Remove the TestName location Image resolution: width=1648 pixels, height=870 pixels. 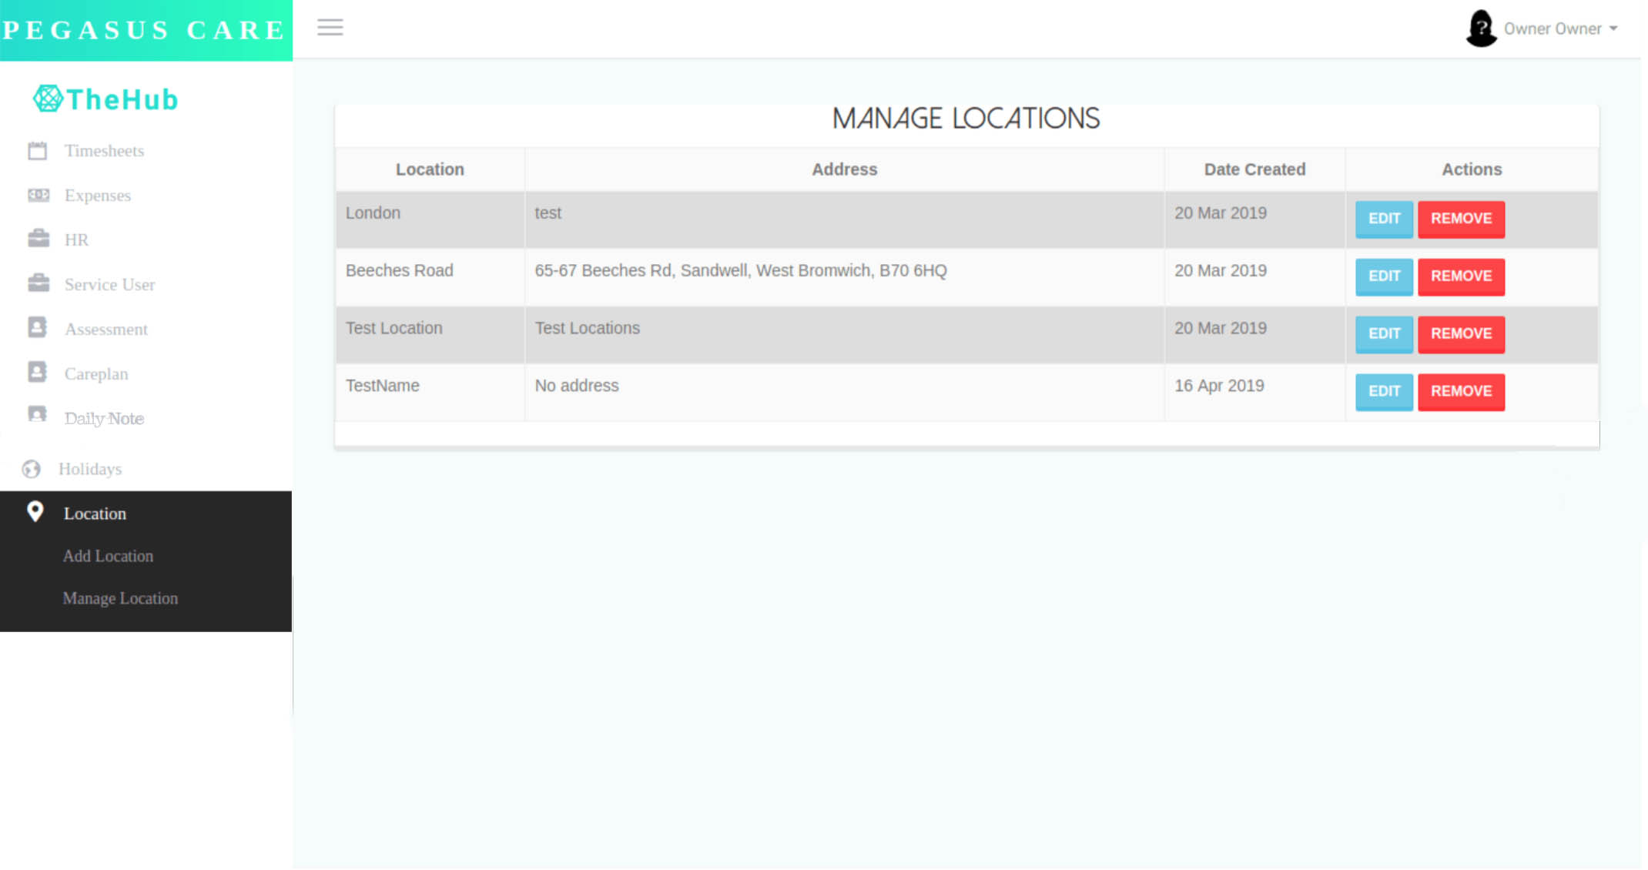pyautogui.click(x=1460, y=391)
